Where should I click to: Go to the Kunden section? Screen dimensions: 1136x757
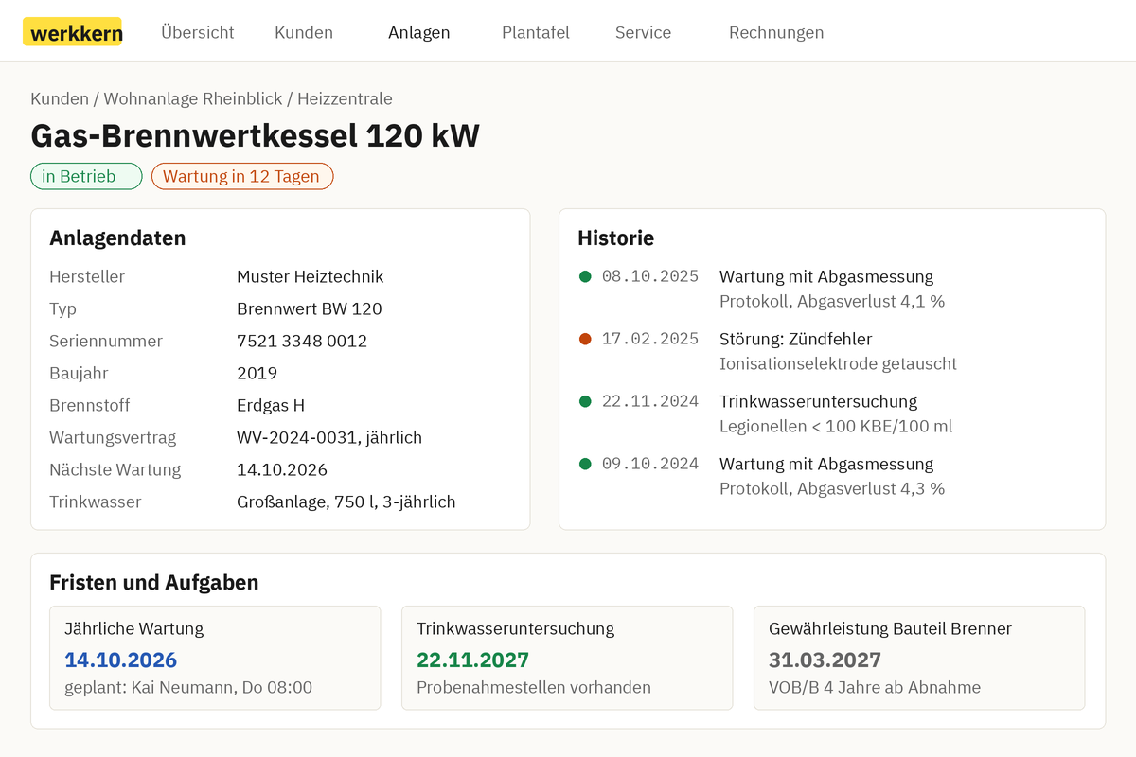click(x=304, y=32)
